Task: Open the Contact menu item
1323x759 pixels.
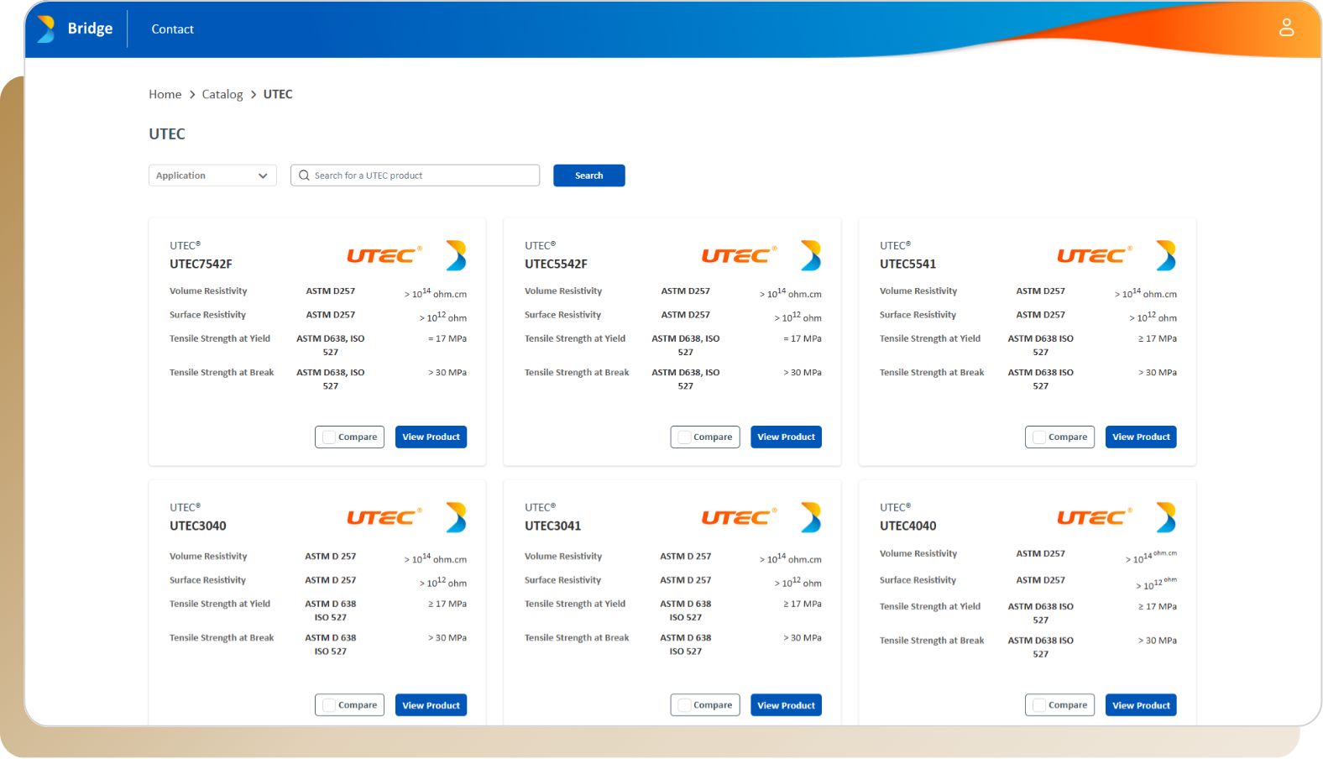Action: coord(172,29)
